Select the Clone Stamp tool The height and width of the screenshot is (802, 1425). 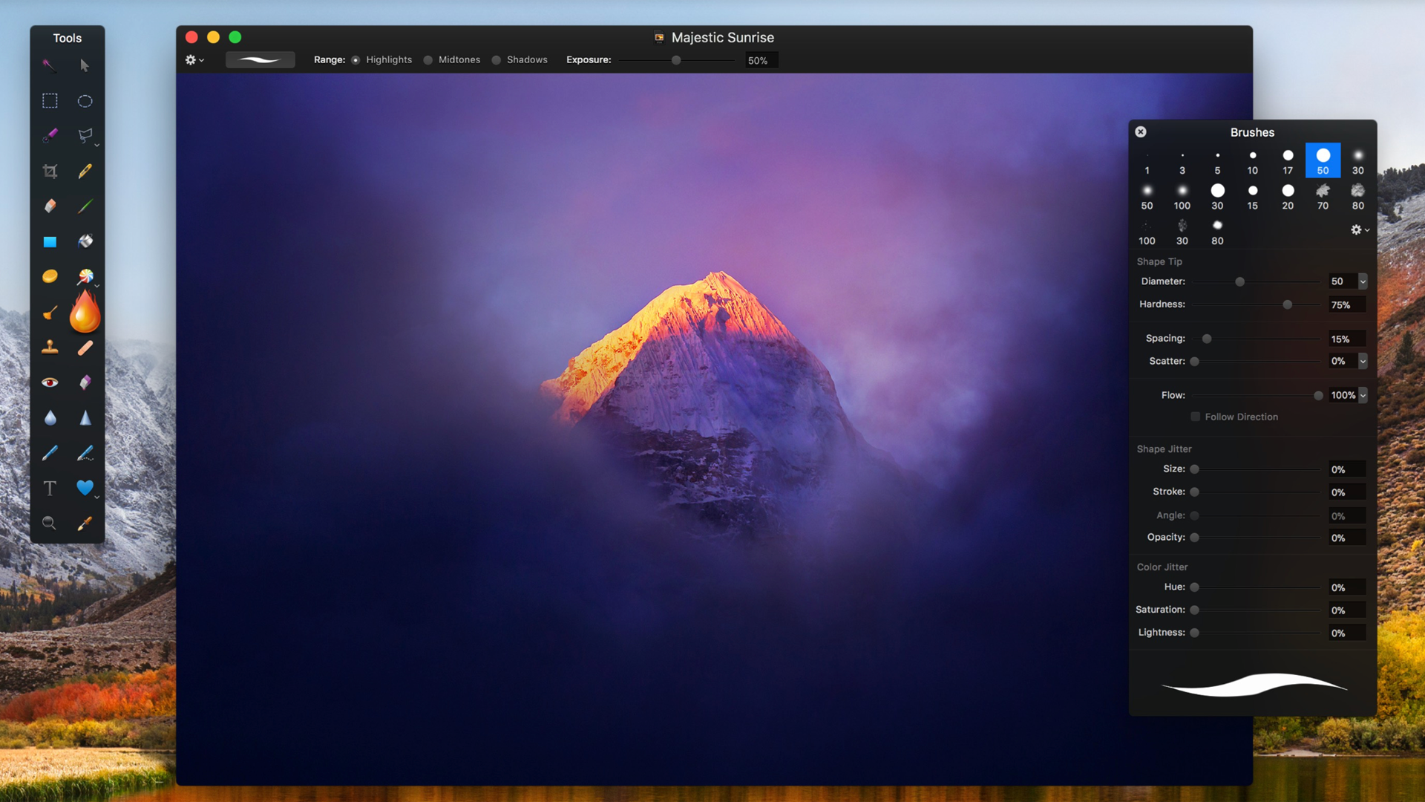[50, 348]
